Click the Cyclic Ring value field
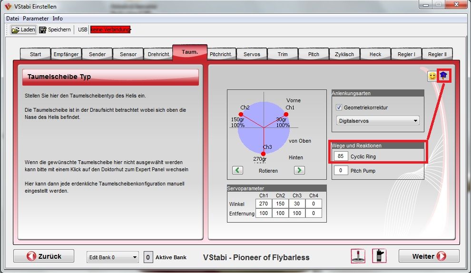471x273 pixels. pos(341,156)
